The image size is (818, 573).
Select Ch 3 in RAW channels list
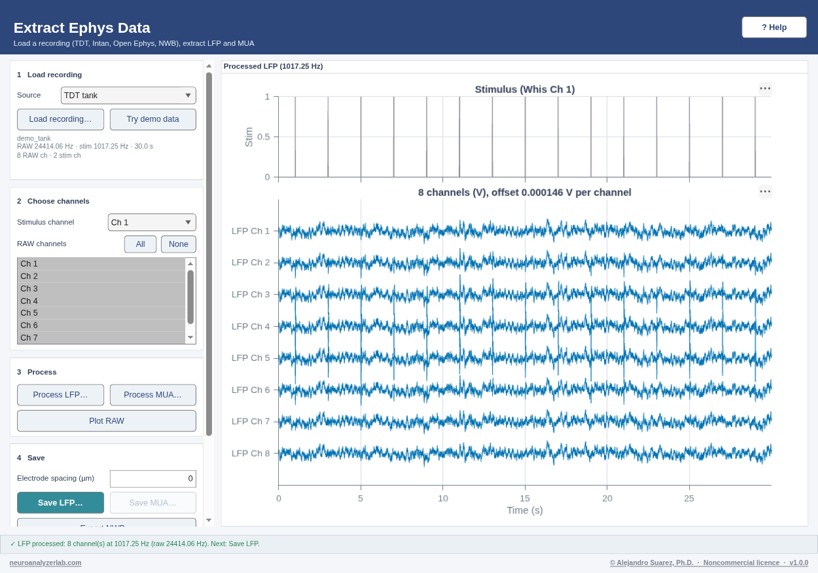tap(101, 289)
